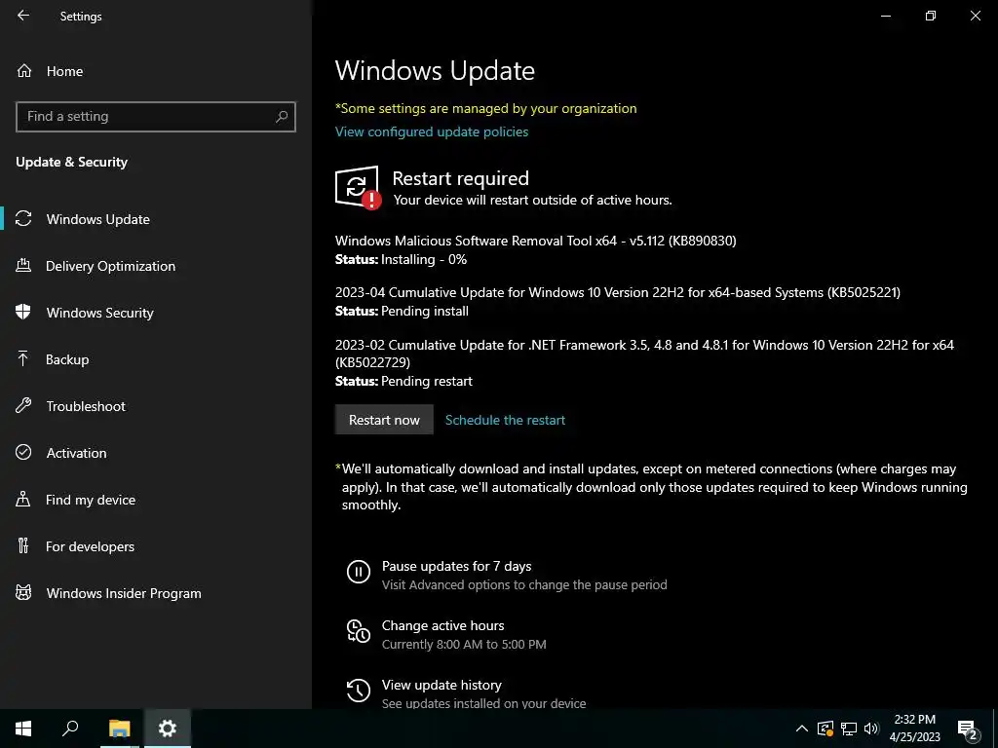The height and width of the screenshot is (748, 998).
Task: Click the KB890830 Malicious Software Removal Tool entry
Action: coord(535,241)
